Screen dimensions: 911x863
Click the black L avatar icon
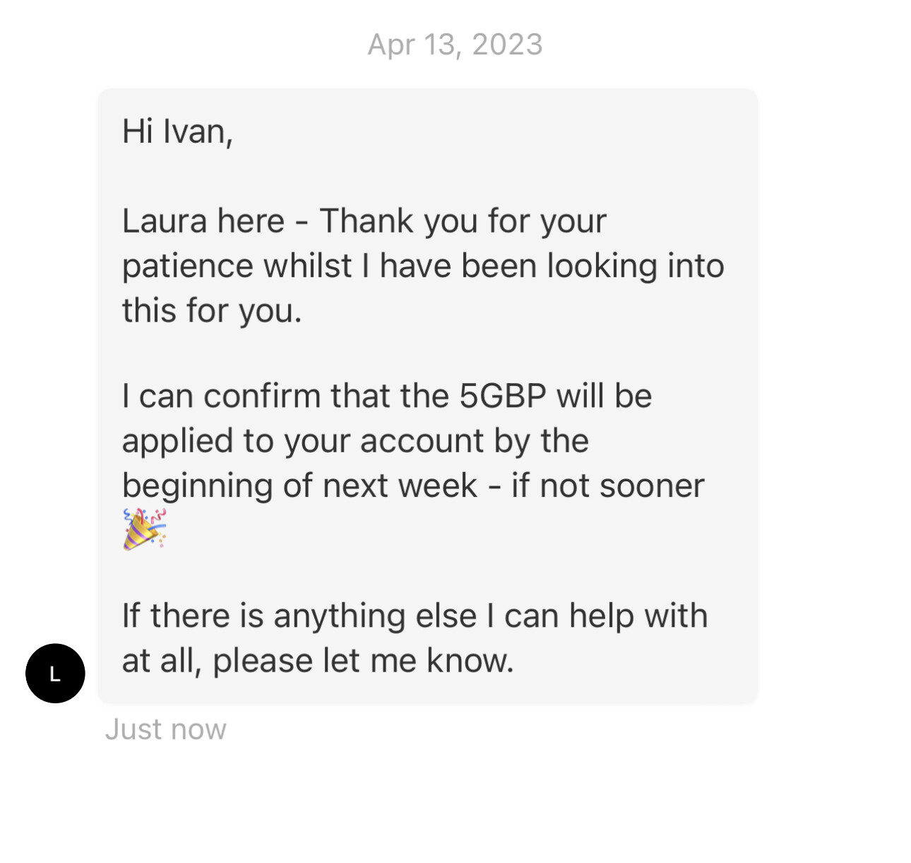pos(55,673)
